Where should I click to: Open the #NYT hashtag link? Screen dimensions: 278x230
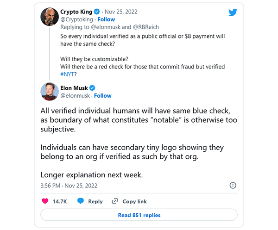coord(68,74)
